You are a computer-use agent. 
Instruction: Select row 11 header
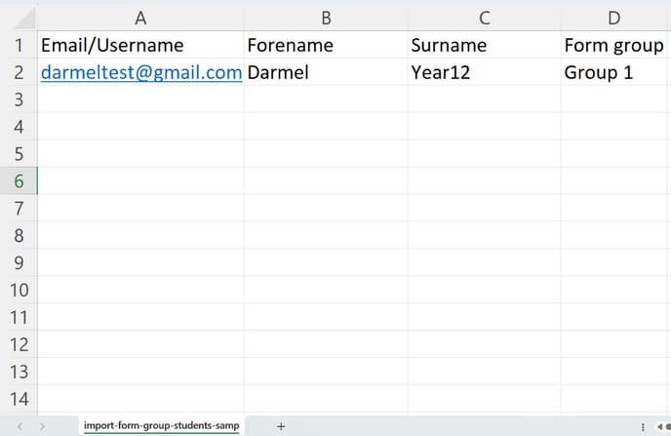(x=19, y=317)
